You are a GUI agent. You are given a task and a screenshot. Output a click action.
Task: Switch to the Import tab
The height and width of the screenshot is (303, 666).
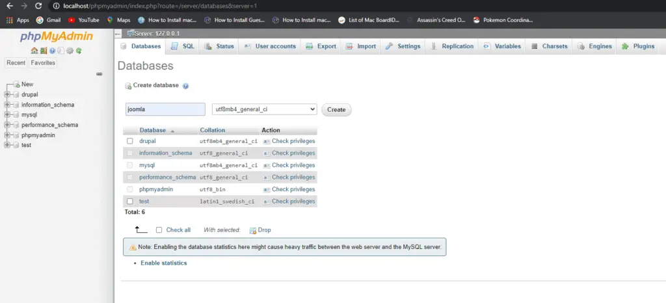[360, 46]
